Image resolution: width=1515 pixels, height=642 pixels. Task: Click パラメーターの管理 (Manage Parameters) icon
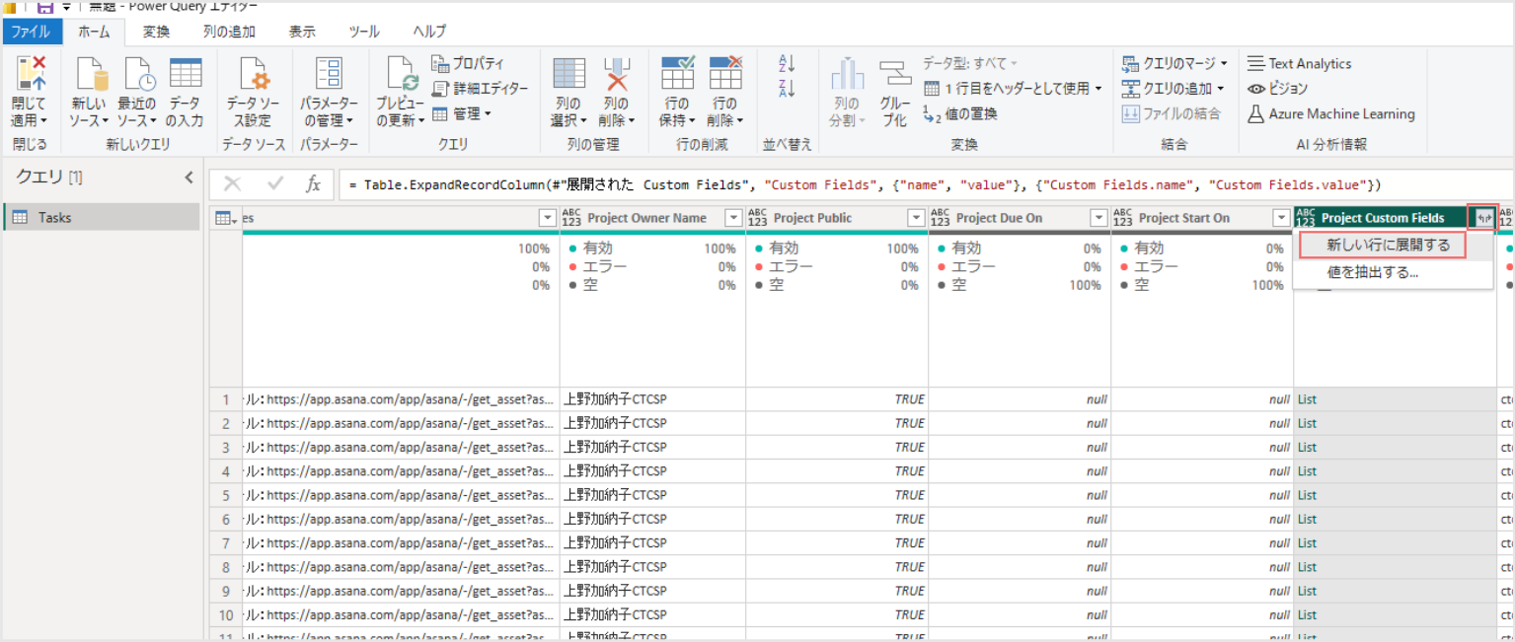pos(329,73)
